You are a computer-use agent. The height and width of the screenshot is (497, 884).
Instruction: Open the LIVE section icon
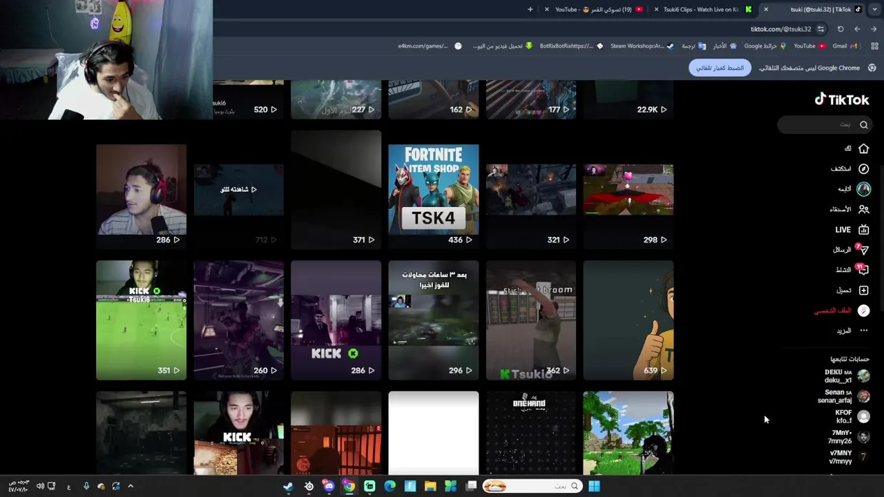click(863, 229)
